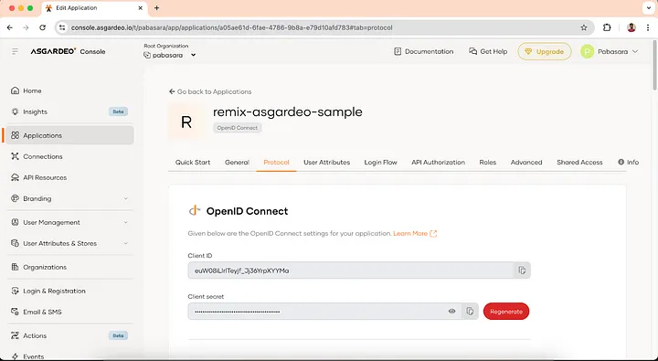658x361 pixels.
Task: Click the remix-asgardeo-sample title
Action: 288,112
